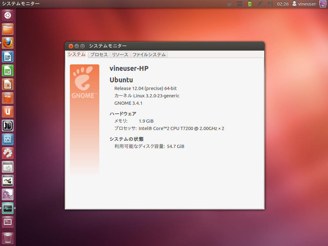Open the messaging envelope indicator

240,4
